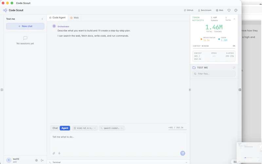Click the Terminal label at bottom
This screenshot has width=262, height=164.
[56, 162]
